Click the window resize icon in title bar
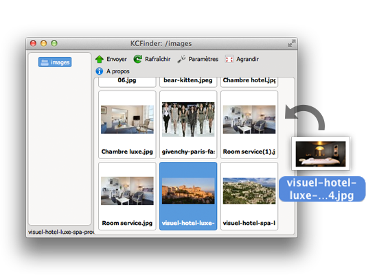 coord(292,43)
